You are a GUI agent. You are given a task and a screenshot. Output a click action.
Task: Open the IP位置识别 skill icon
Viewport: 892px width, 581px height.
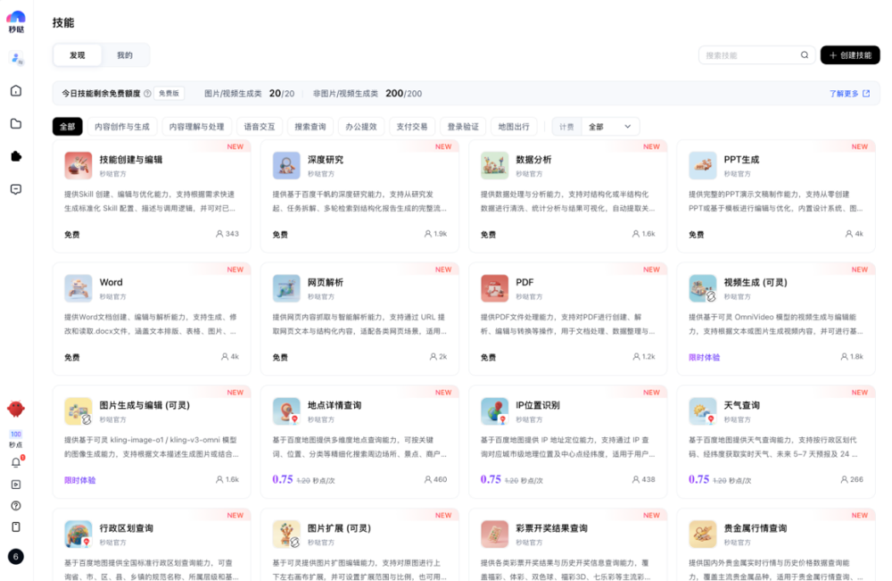click(x=495, y=411)
